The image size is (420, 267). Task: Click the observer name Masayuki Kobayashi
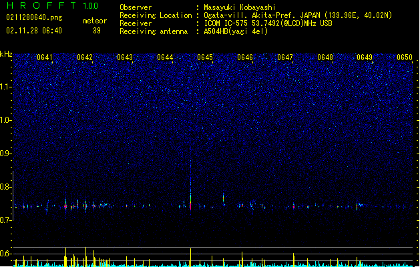pyautogui.click(x=240, y=7)
